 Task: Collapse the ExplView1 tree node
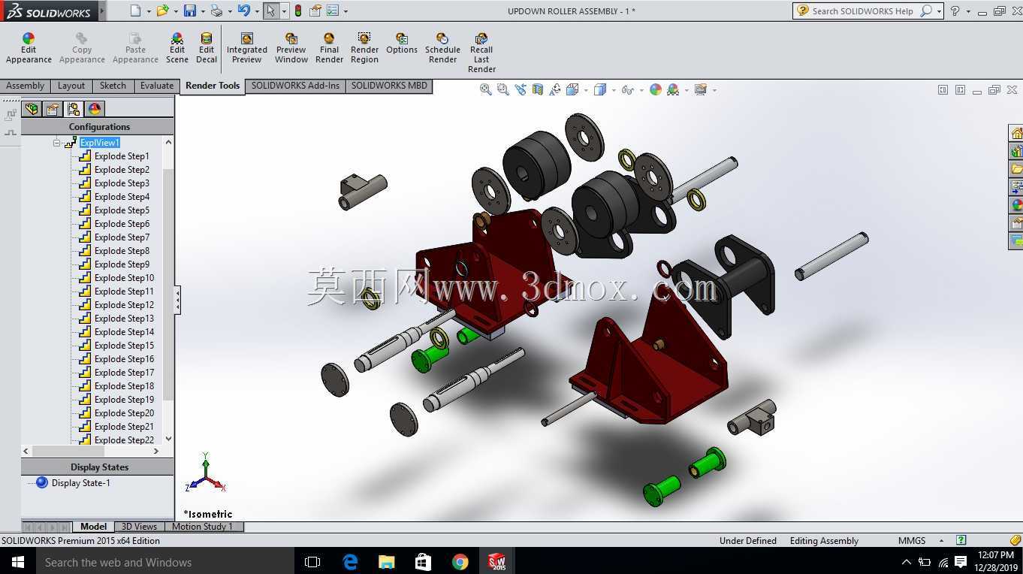[x=56, y=143]
